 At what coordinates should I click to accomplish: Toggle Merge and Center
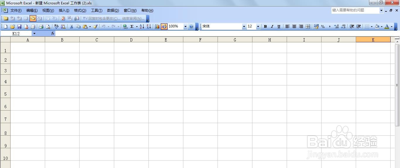coord(308,27)
